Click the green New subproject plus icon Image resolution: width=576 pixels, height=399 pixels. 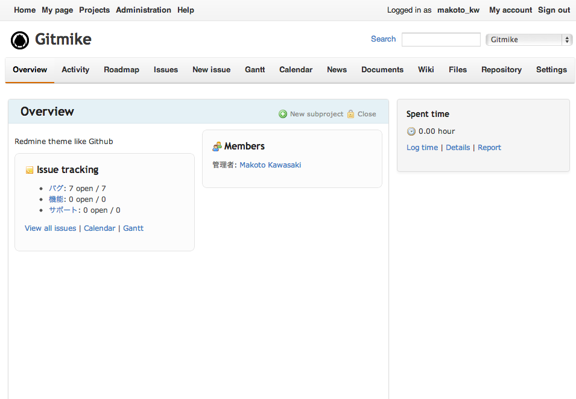click(x=282, y=114)
